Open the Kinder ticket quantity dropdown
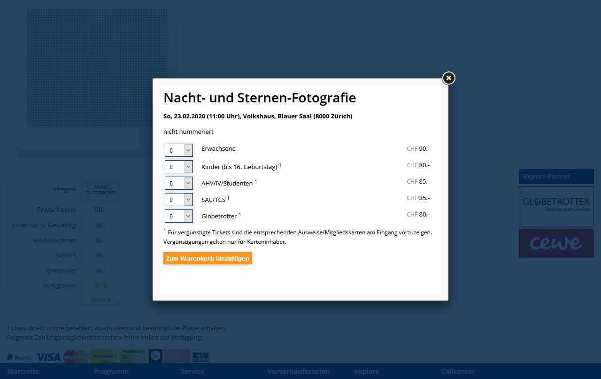The width and height of the screenshot is (601, 379). [179, 167]
